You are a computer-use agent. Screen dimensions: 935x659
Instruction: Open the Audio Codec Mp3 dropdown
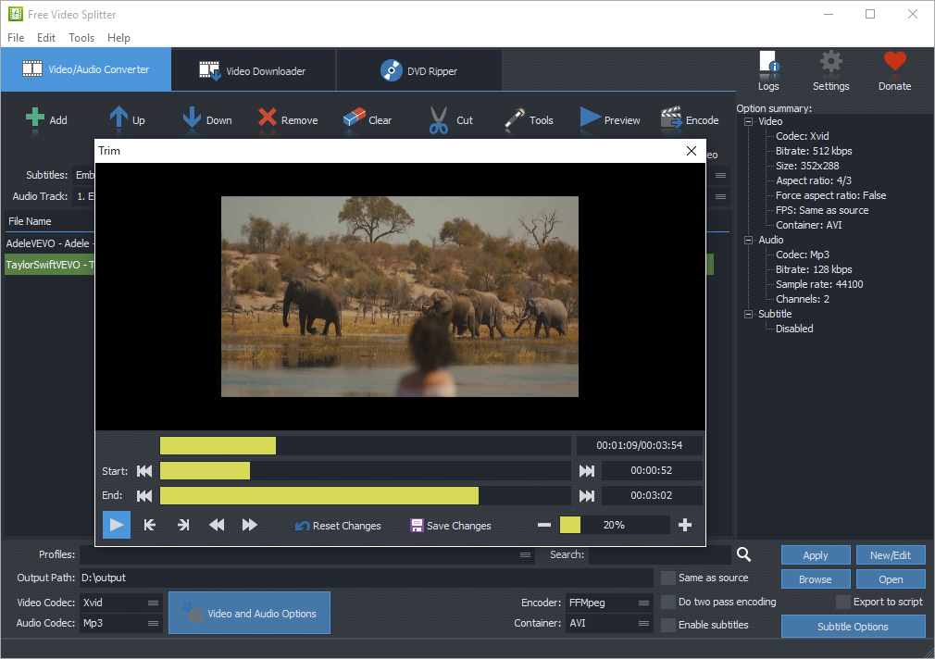coord(154,623)
